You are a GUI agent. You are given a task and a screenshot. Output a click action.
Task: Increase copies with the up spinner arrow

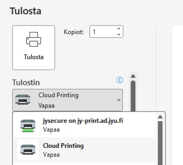(119, 29)
